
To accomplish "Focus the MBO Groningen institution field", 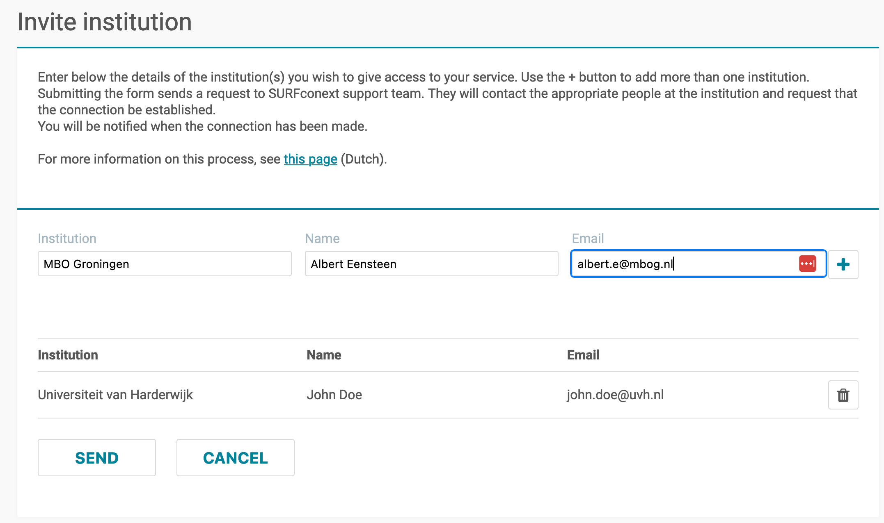I will (165, 264).
